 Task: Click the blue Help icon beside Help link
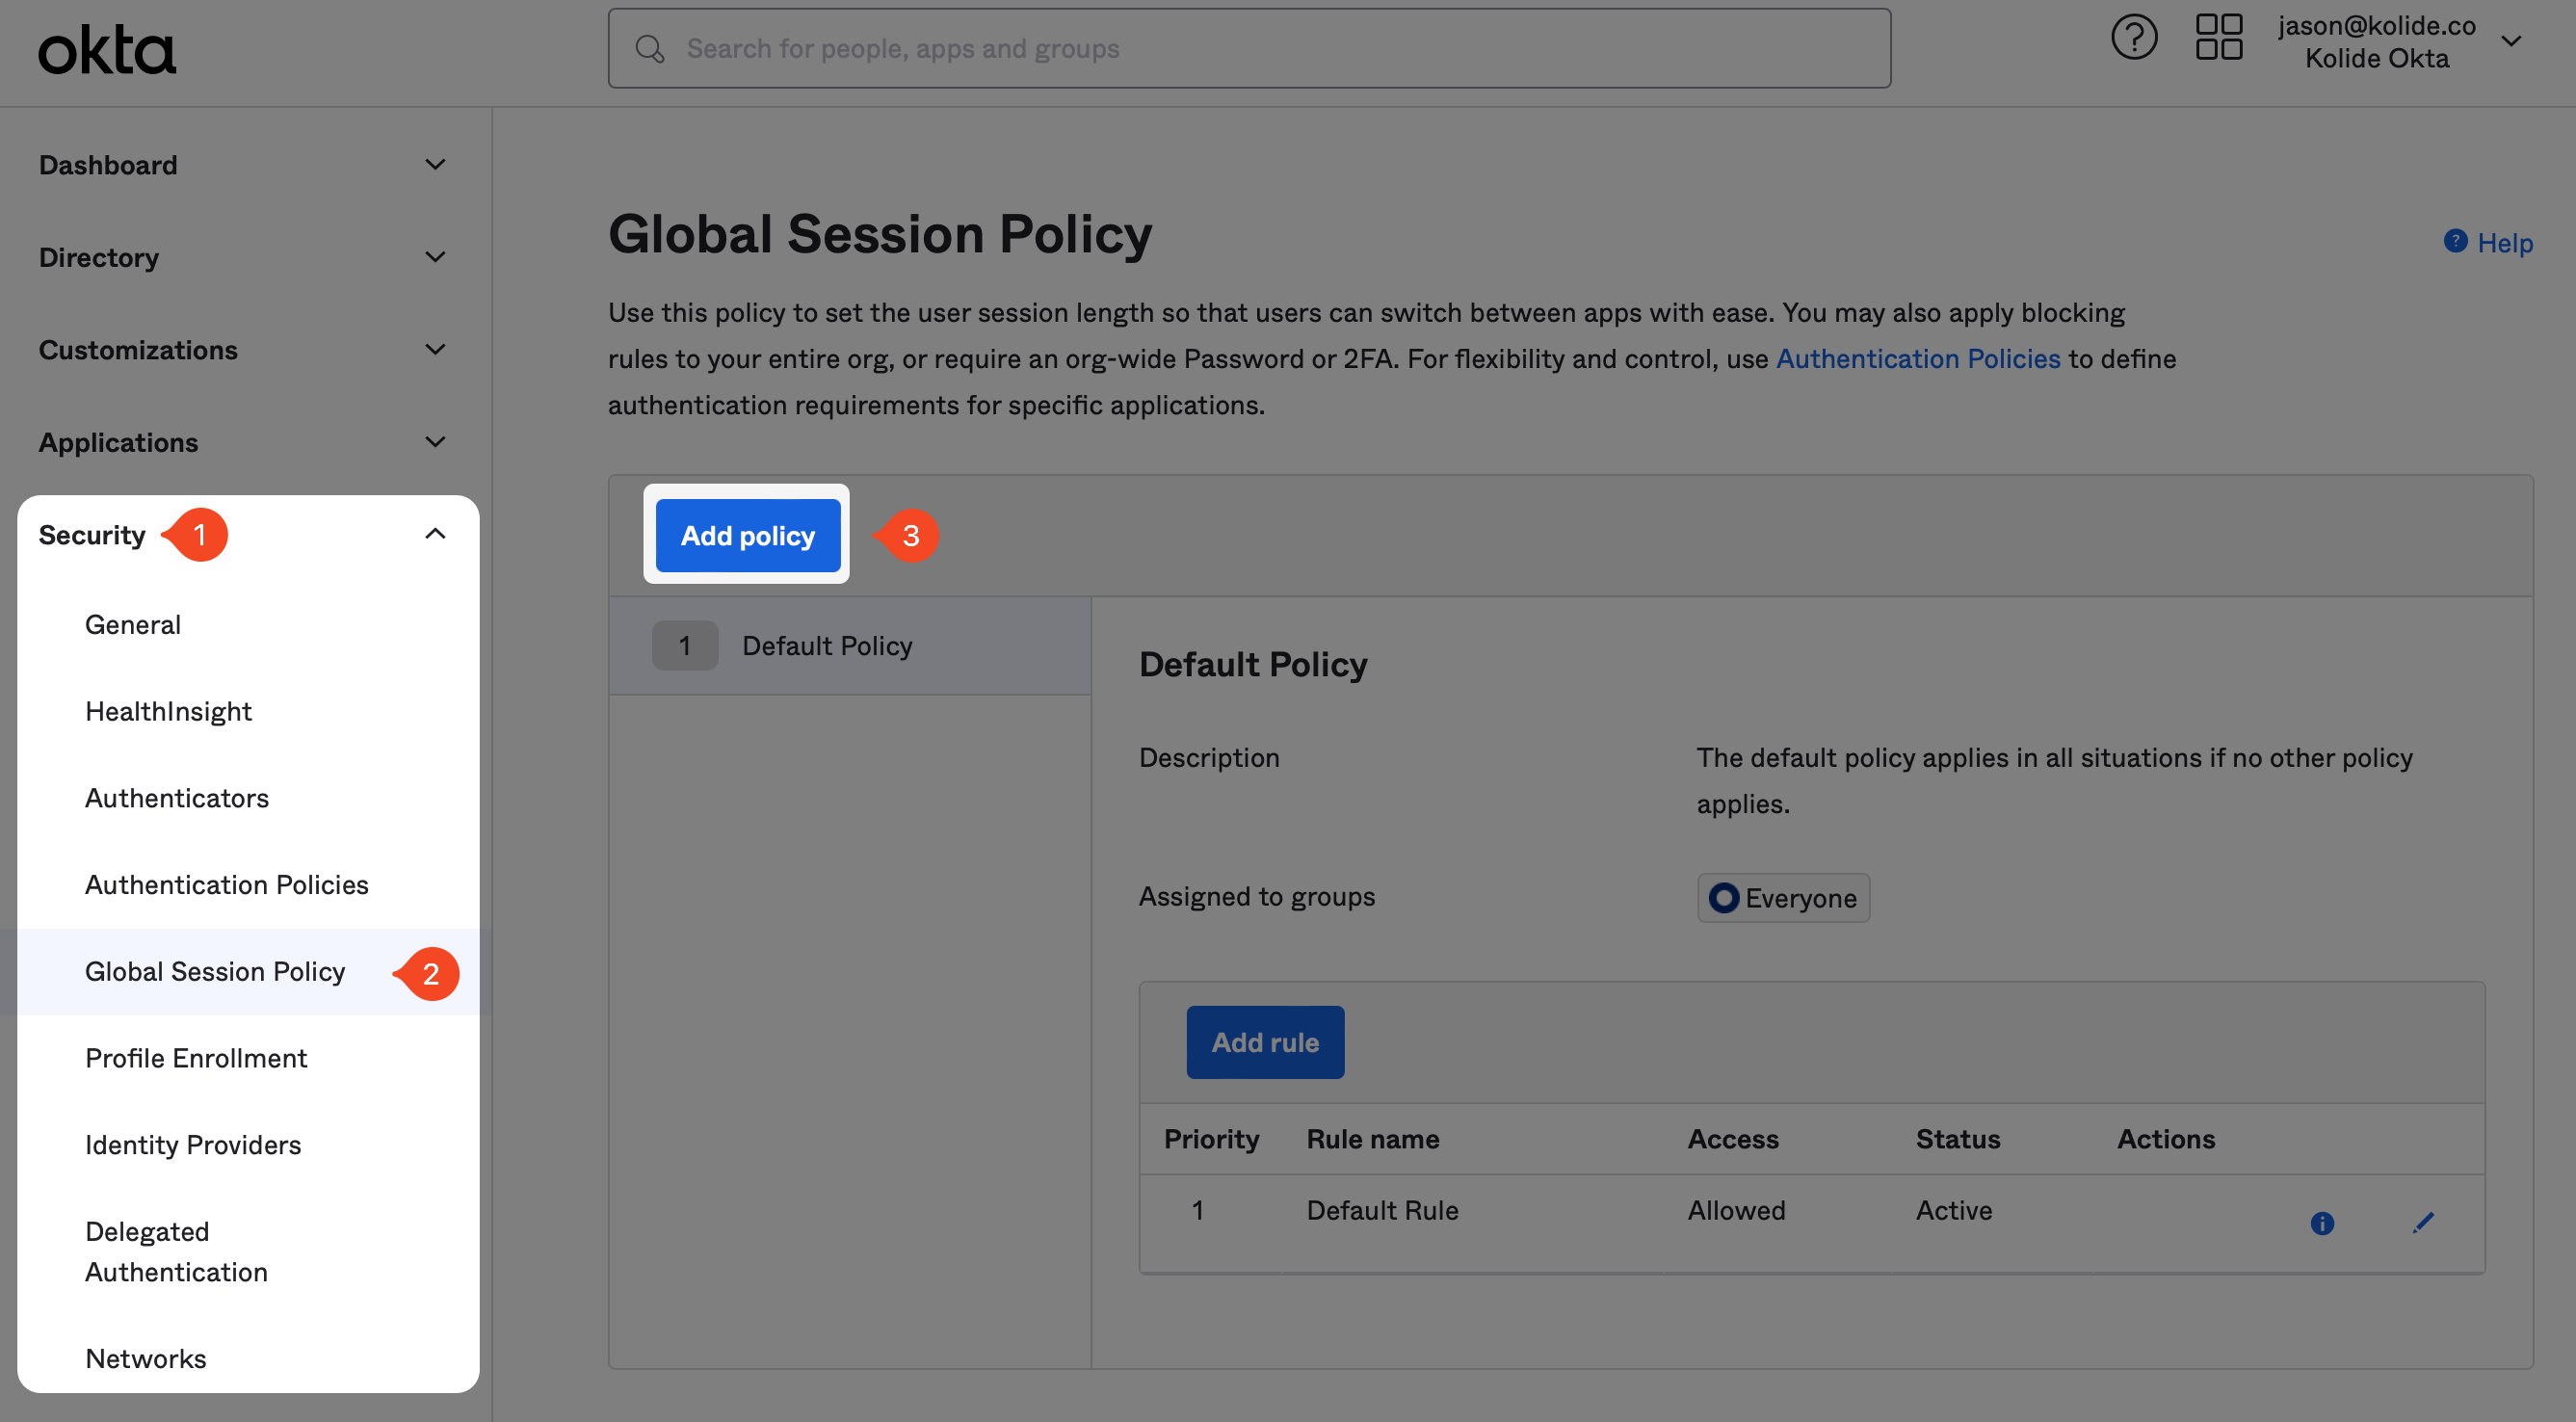pos(2455,241)
